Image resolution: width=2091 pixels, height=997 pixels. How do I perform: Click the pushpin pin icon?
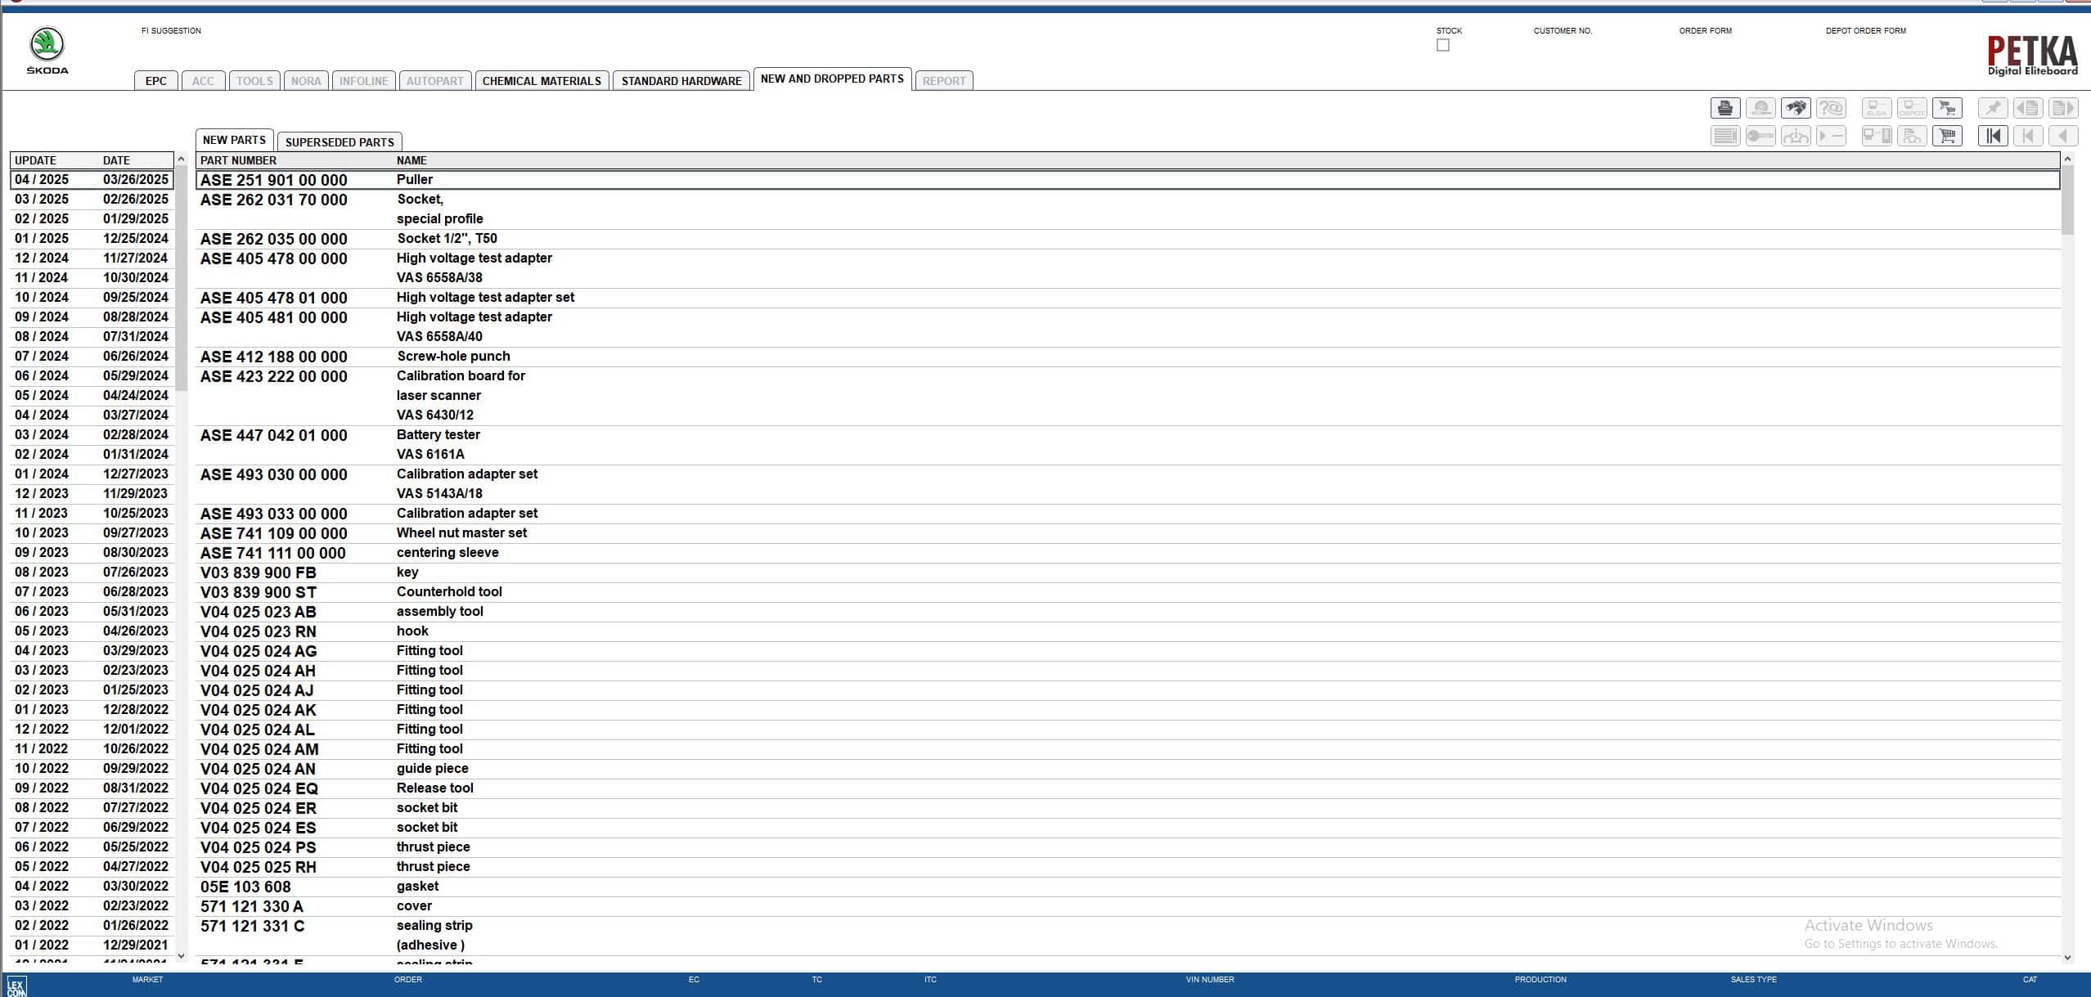[1994, 107]
